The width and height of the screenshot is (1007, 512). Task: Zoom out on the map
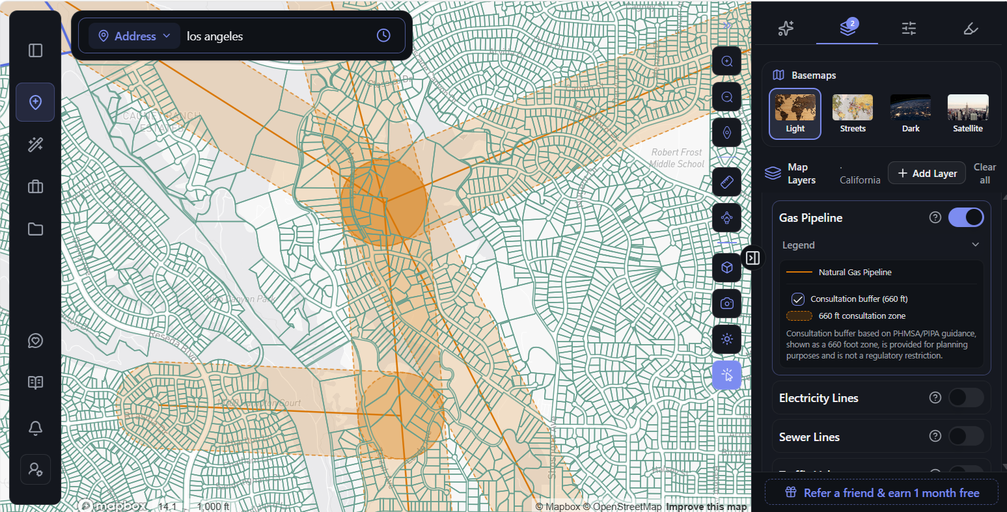(x=727, y=97)
